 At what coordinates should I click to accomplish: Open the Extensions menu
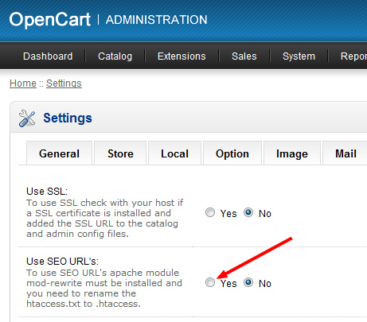point(182,56)
